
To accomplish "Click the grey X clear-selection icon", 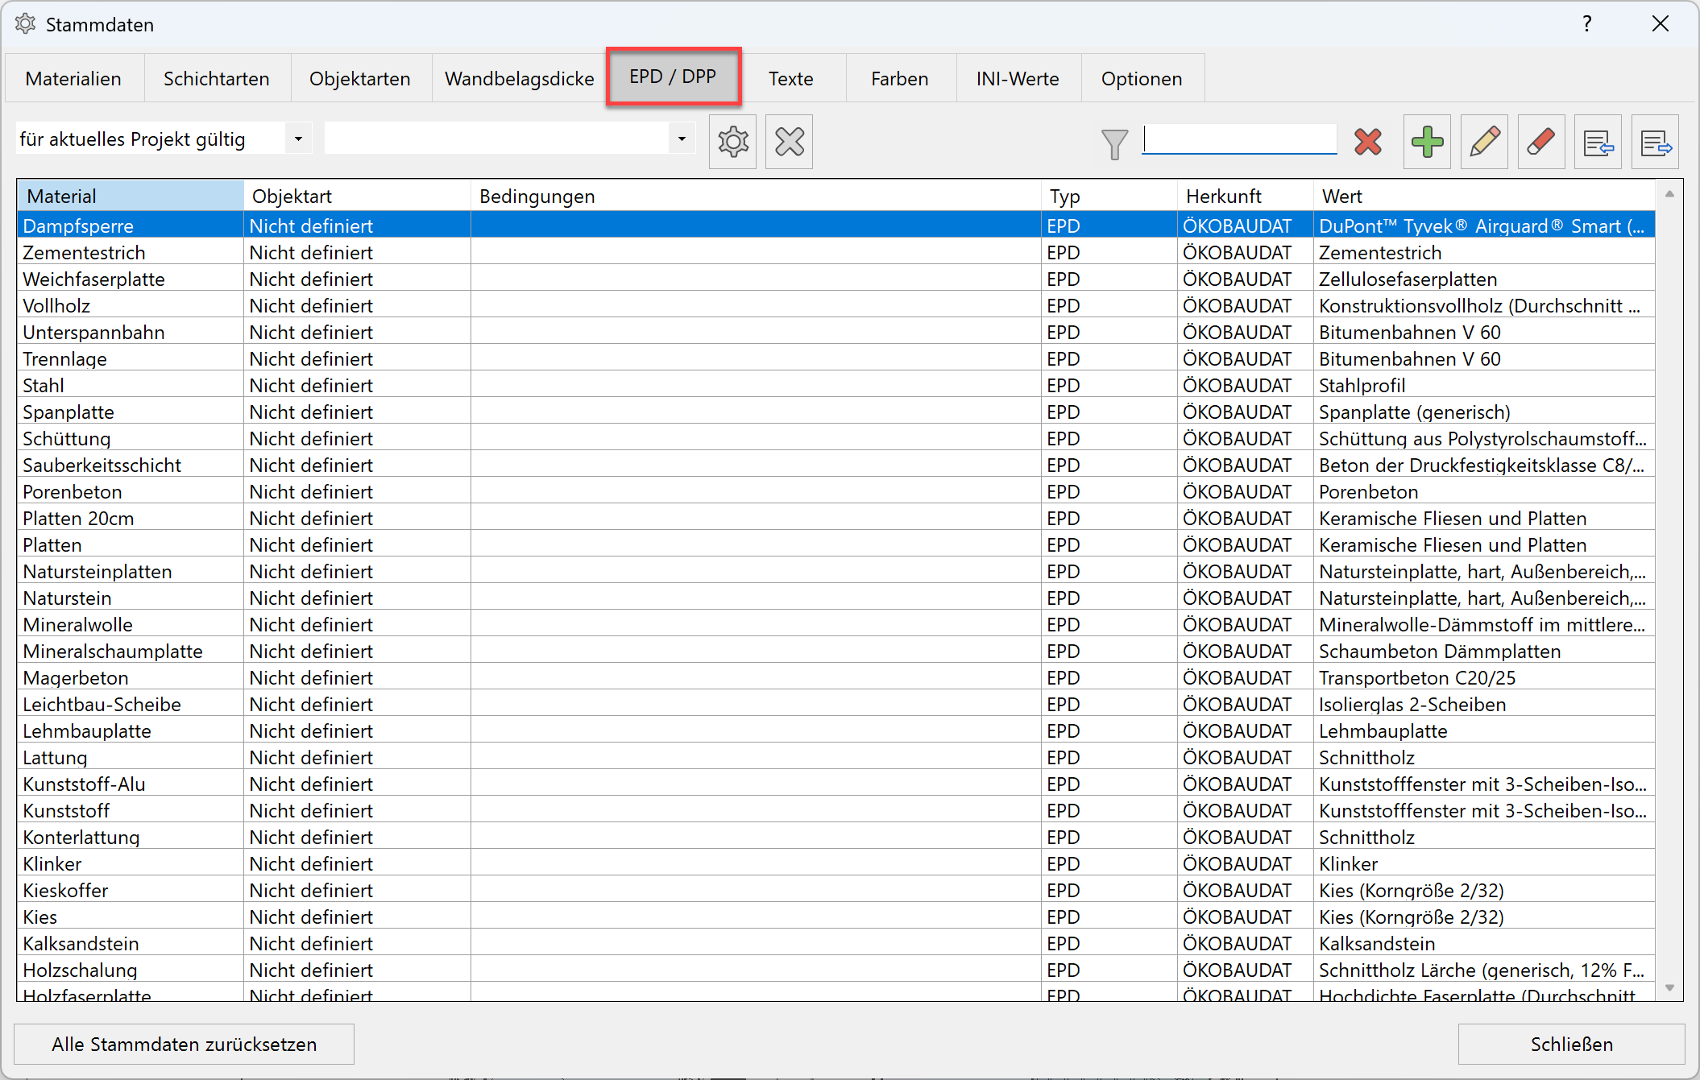I will (x=789, y=142).
